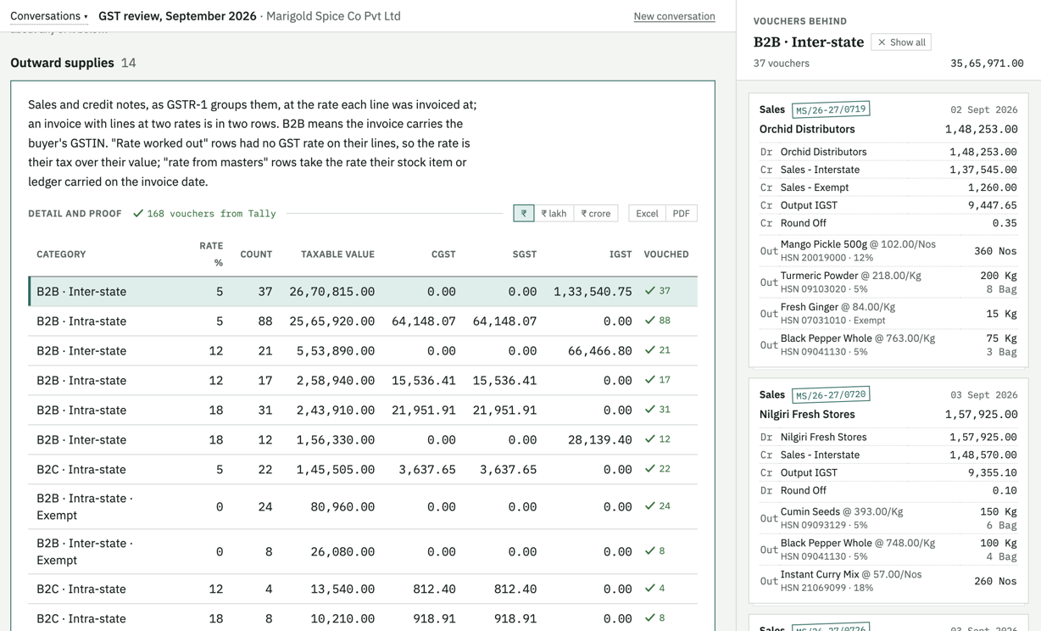This screenshot has height=631, width=1041.
Task: Select the B2B Inter-state Exempt row
Action: [x=363, y=551]
